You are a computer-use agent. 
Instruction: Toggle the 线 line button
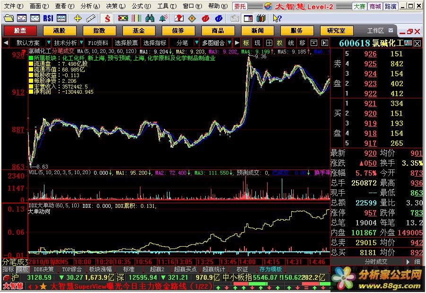point(291,43)
